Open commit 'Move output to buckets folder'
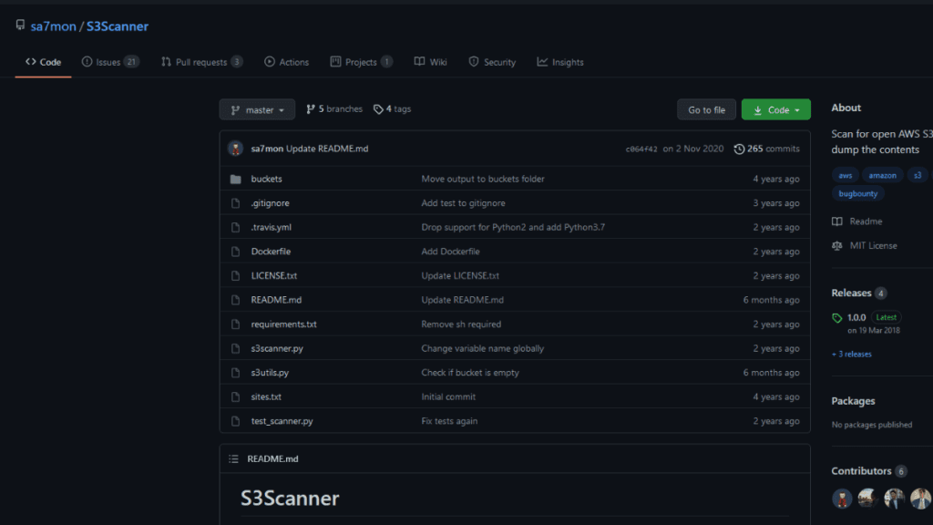 point(483,179)
